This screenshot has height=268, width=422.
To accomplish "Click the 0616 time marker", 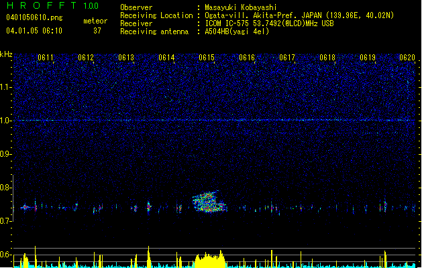I will tap(247, 58).
